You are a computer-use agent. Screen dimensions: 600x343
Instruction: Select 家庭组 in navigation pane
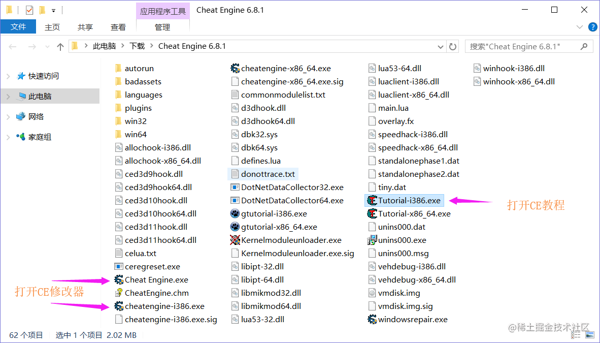pos(40,137)
